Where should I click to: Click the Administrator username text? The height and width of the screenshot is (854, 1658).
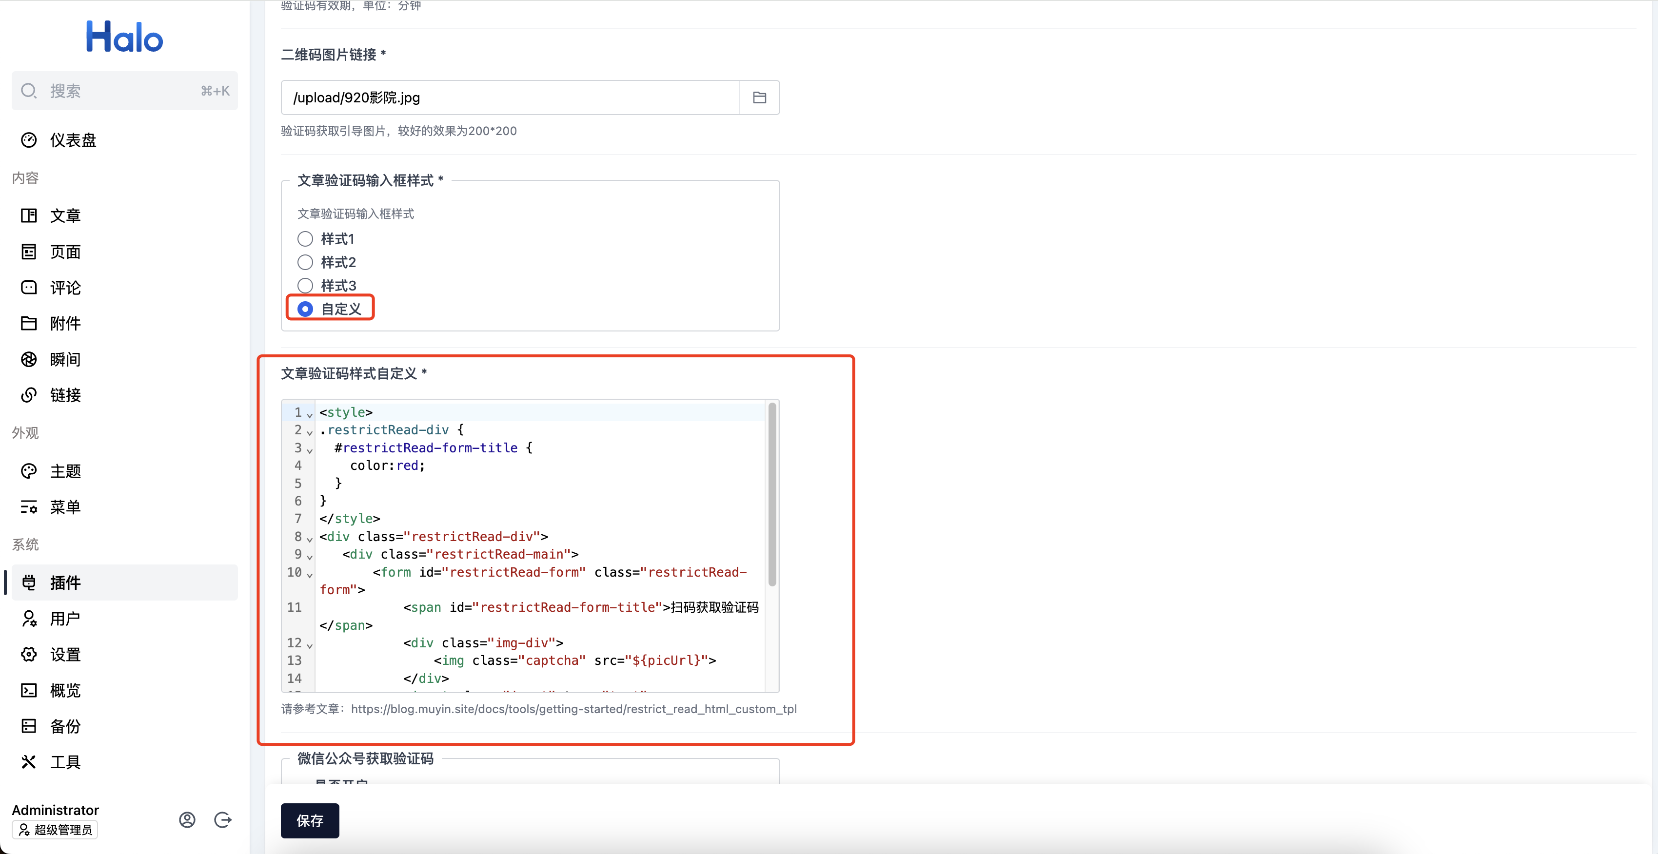tap(56, 810)
